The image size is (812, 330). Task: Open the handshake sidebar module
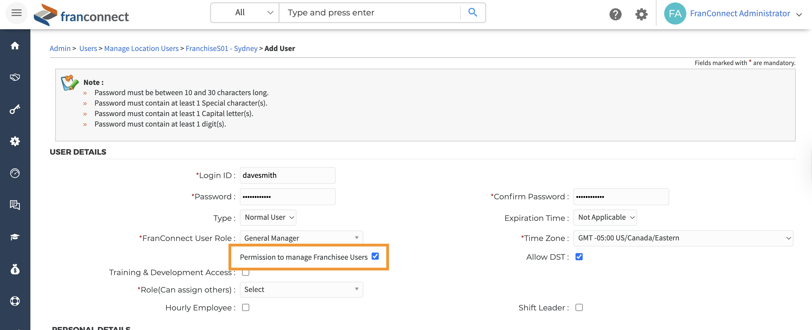(x=15, y=77)
